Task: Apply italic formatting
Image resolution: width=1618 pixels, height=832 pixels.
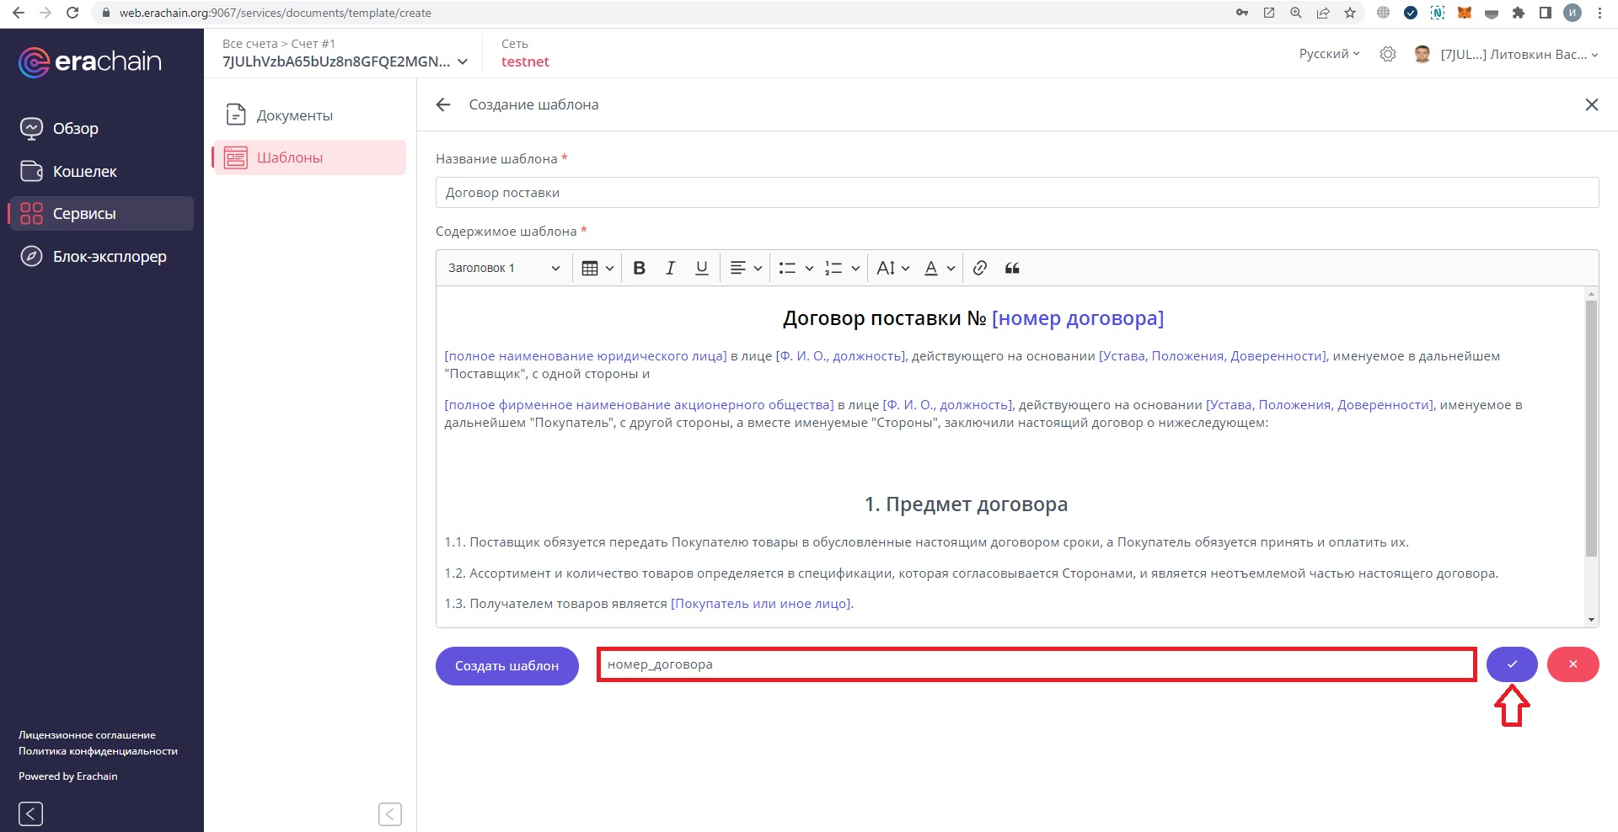Action: (x=670, y=268)
